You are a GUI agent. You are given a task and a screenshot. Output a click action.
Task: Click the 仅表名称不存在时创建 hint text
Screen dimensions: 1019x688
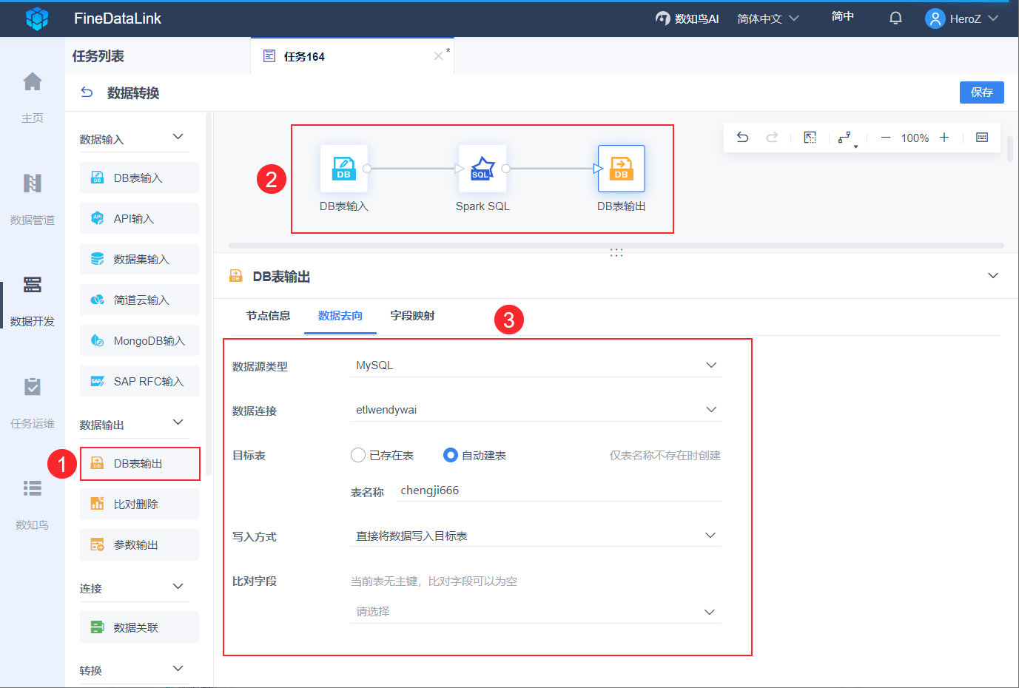665,456
